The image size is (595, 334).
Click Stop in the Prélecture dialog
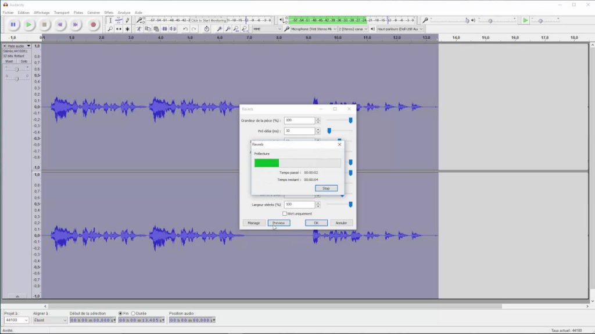[326, 188]
